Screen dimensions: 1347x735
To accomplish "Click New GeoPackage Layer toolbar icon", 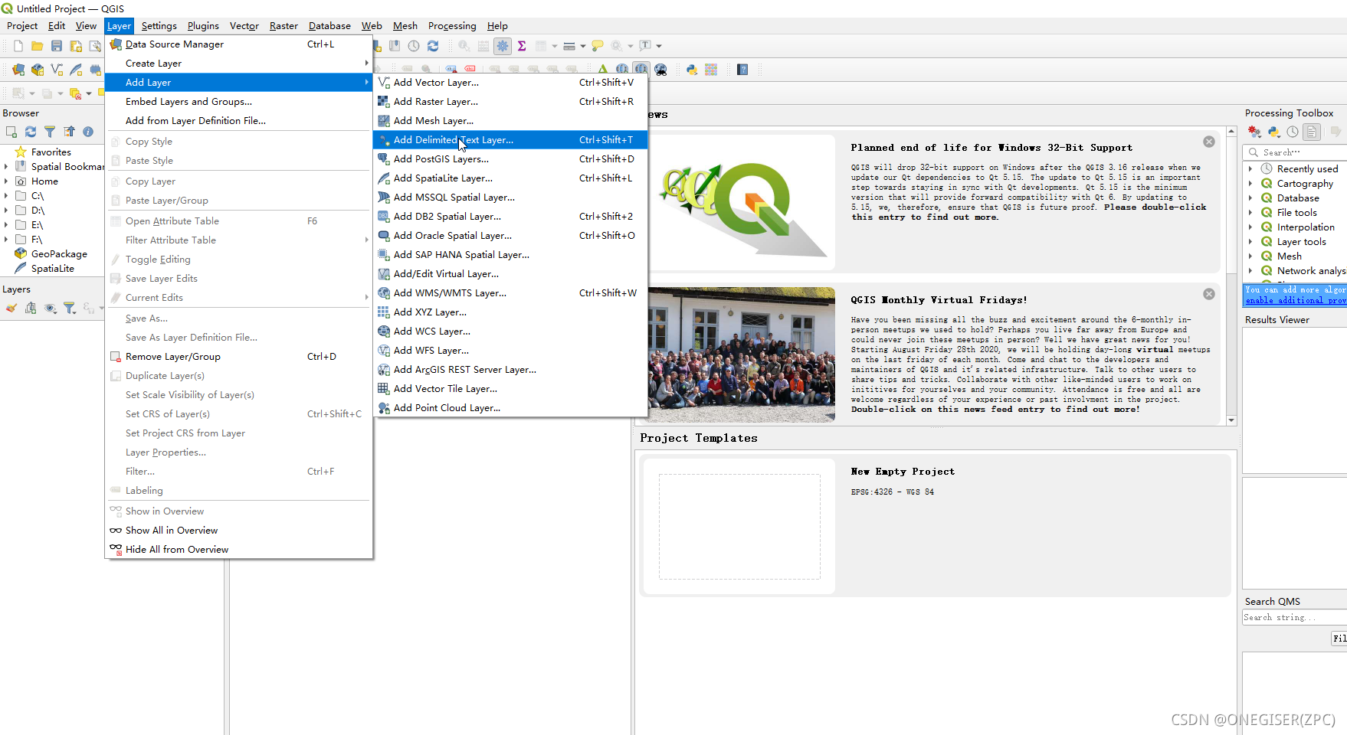I will pyautogui.click(x=38, y=70).
